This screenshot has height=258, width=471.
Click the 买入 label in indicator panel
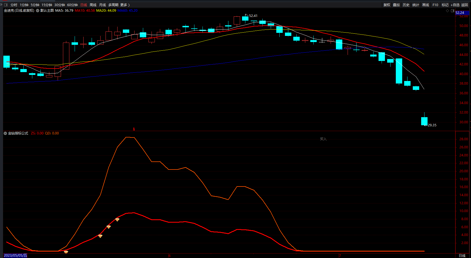323,139
